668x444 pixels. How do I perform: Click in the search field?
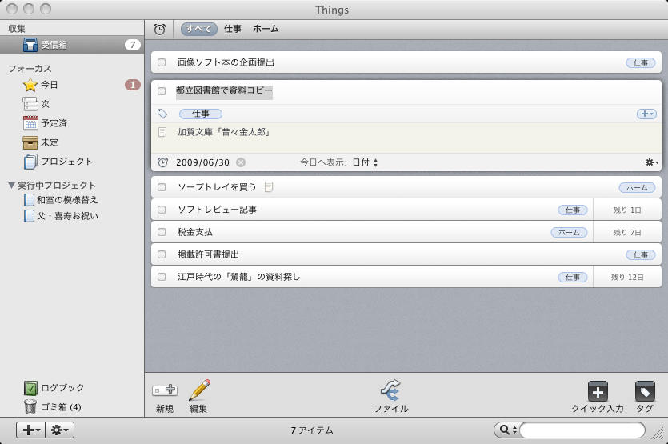[x=582, y=430]
